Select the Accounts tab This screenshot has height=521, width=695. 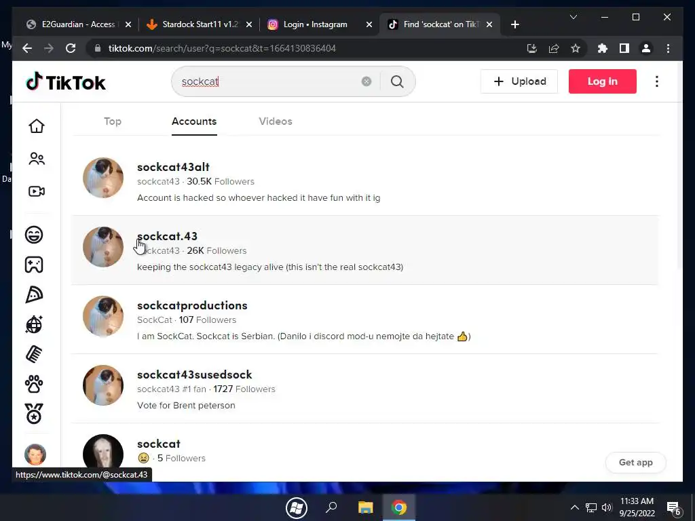point(194,121)
